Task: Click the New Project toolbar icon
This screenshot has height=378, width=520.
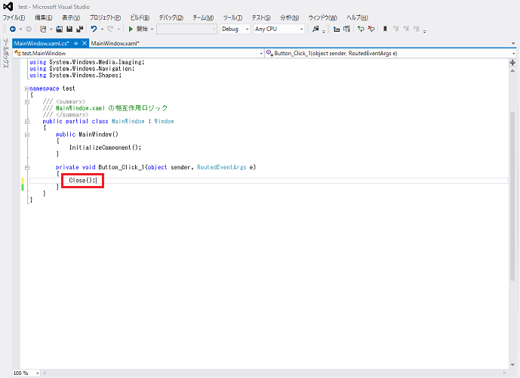Action: tap(43, 29)
